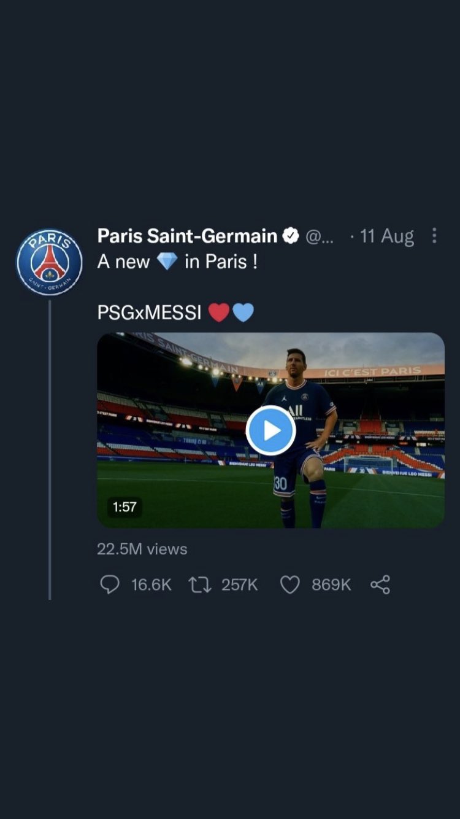Screen dimensions: 460x819
Task: Click the diamond emoji in the tweet text
Action: pos(167,262)
